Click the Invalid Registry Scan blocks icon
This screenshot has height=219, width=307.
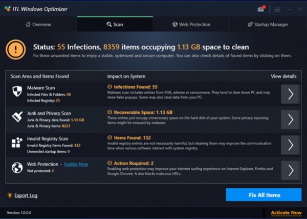pyautogui.click(x=17, y=142)
